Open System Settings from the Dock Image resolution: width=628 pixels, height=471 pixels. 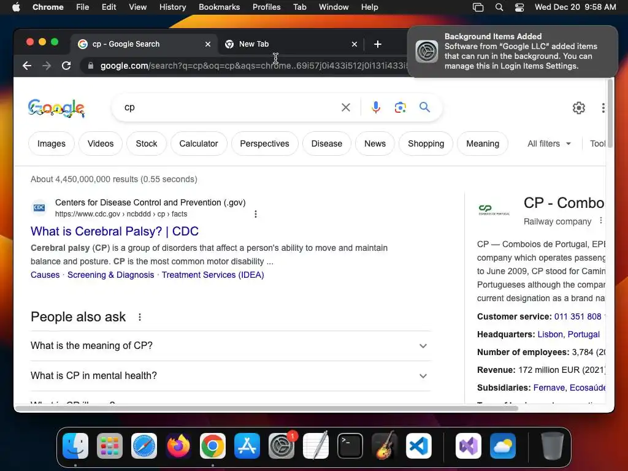tap(281, 446)
